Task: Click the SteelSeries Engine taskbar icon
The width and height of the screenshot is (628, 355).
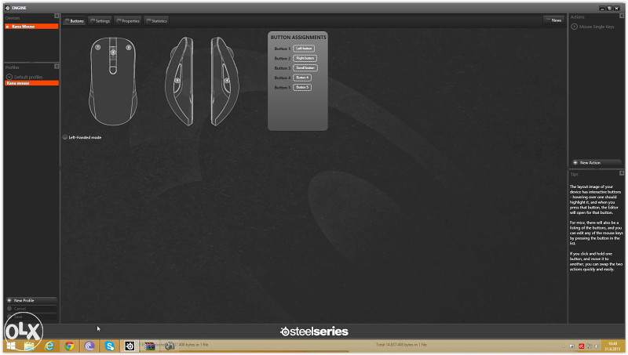Action: (x=130, y=346)
